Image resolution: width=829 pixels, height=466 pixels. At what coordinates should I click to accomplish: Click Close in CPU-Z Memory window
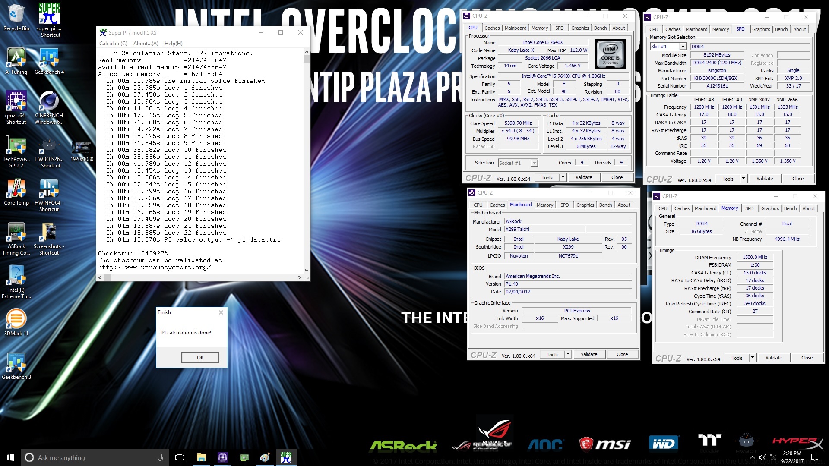[x=807, y=358]
